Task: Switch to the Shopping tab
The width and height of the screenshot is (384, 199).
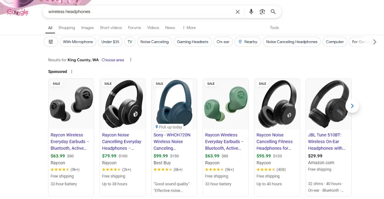Action: [x=67, y=28]
